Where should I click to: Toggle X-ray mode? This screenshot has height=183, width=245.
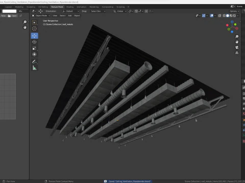(219, 16)
